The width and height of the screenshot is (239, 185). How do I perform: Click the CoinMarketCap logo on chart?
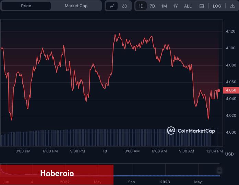(191, 131)
